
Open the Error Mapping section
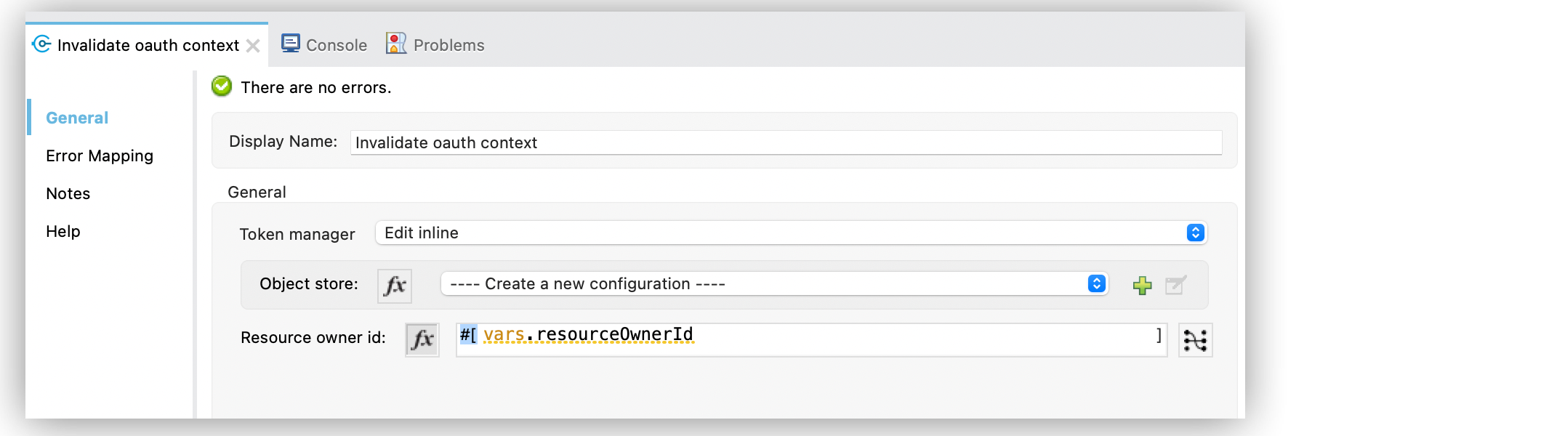point(100,155)
